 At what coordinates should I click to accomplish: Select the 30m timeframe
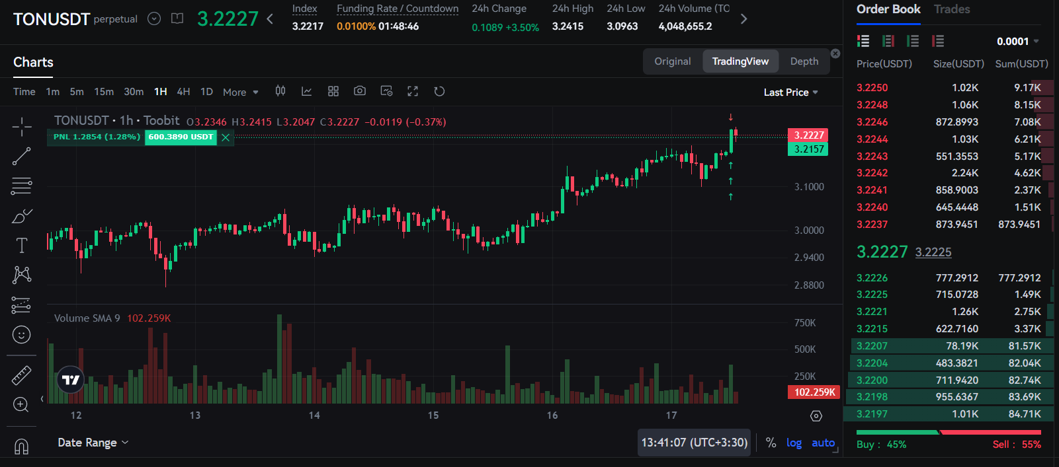[134, 92]
